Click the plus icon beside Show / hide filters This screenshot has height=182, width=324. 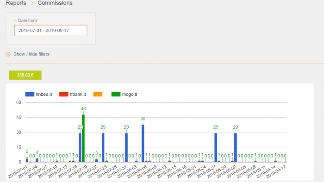tap(8, 54)
